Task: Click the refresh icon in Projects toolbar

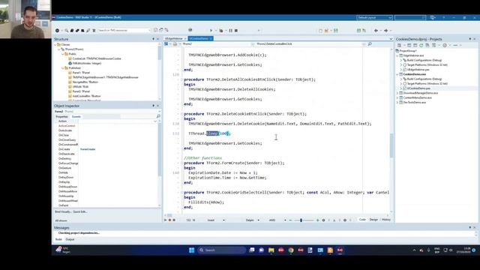Action: 421,45
